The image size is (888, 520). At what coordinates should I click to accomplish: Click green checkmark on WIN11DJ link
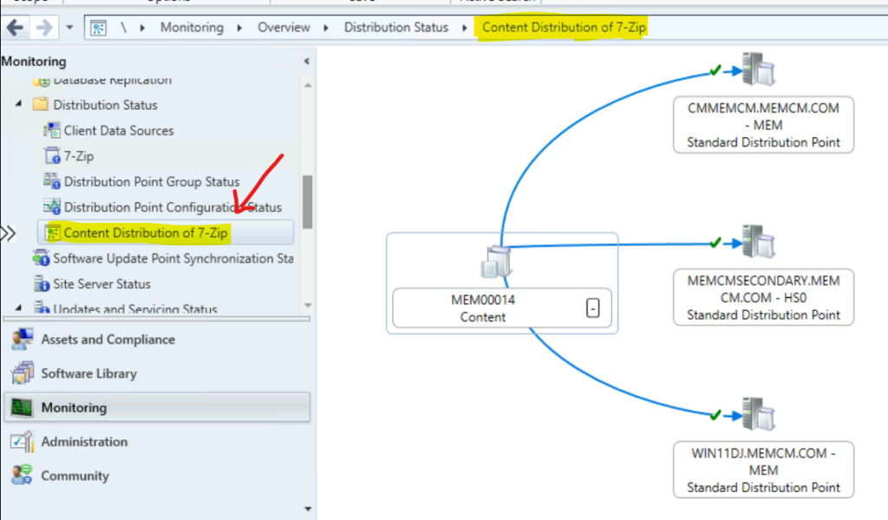pyautogui.click(x=715, y=415)
